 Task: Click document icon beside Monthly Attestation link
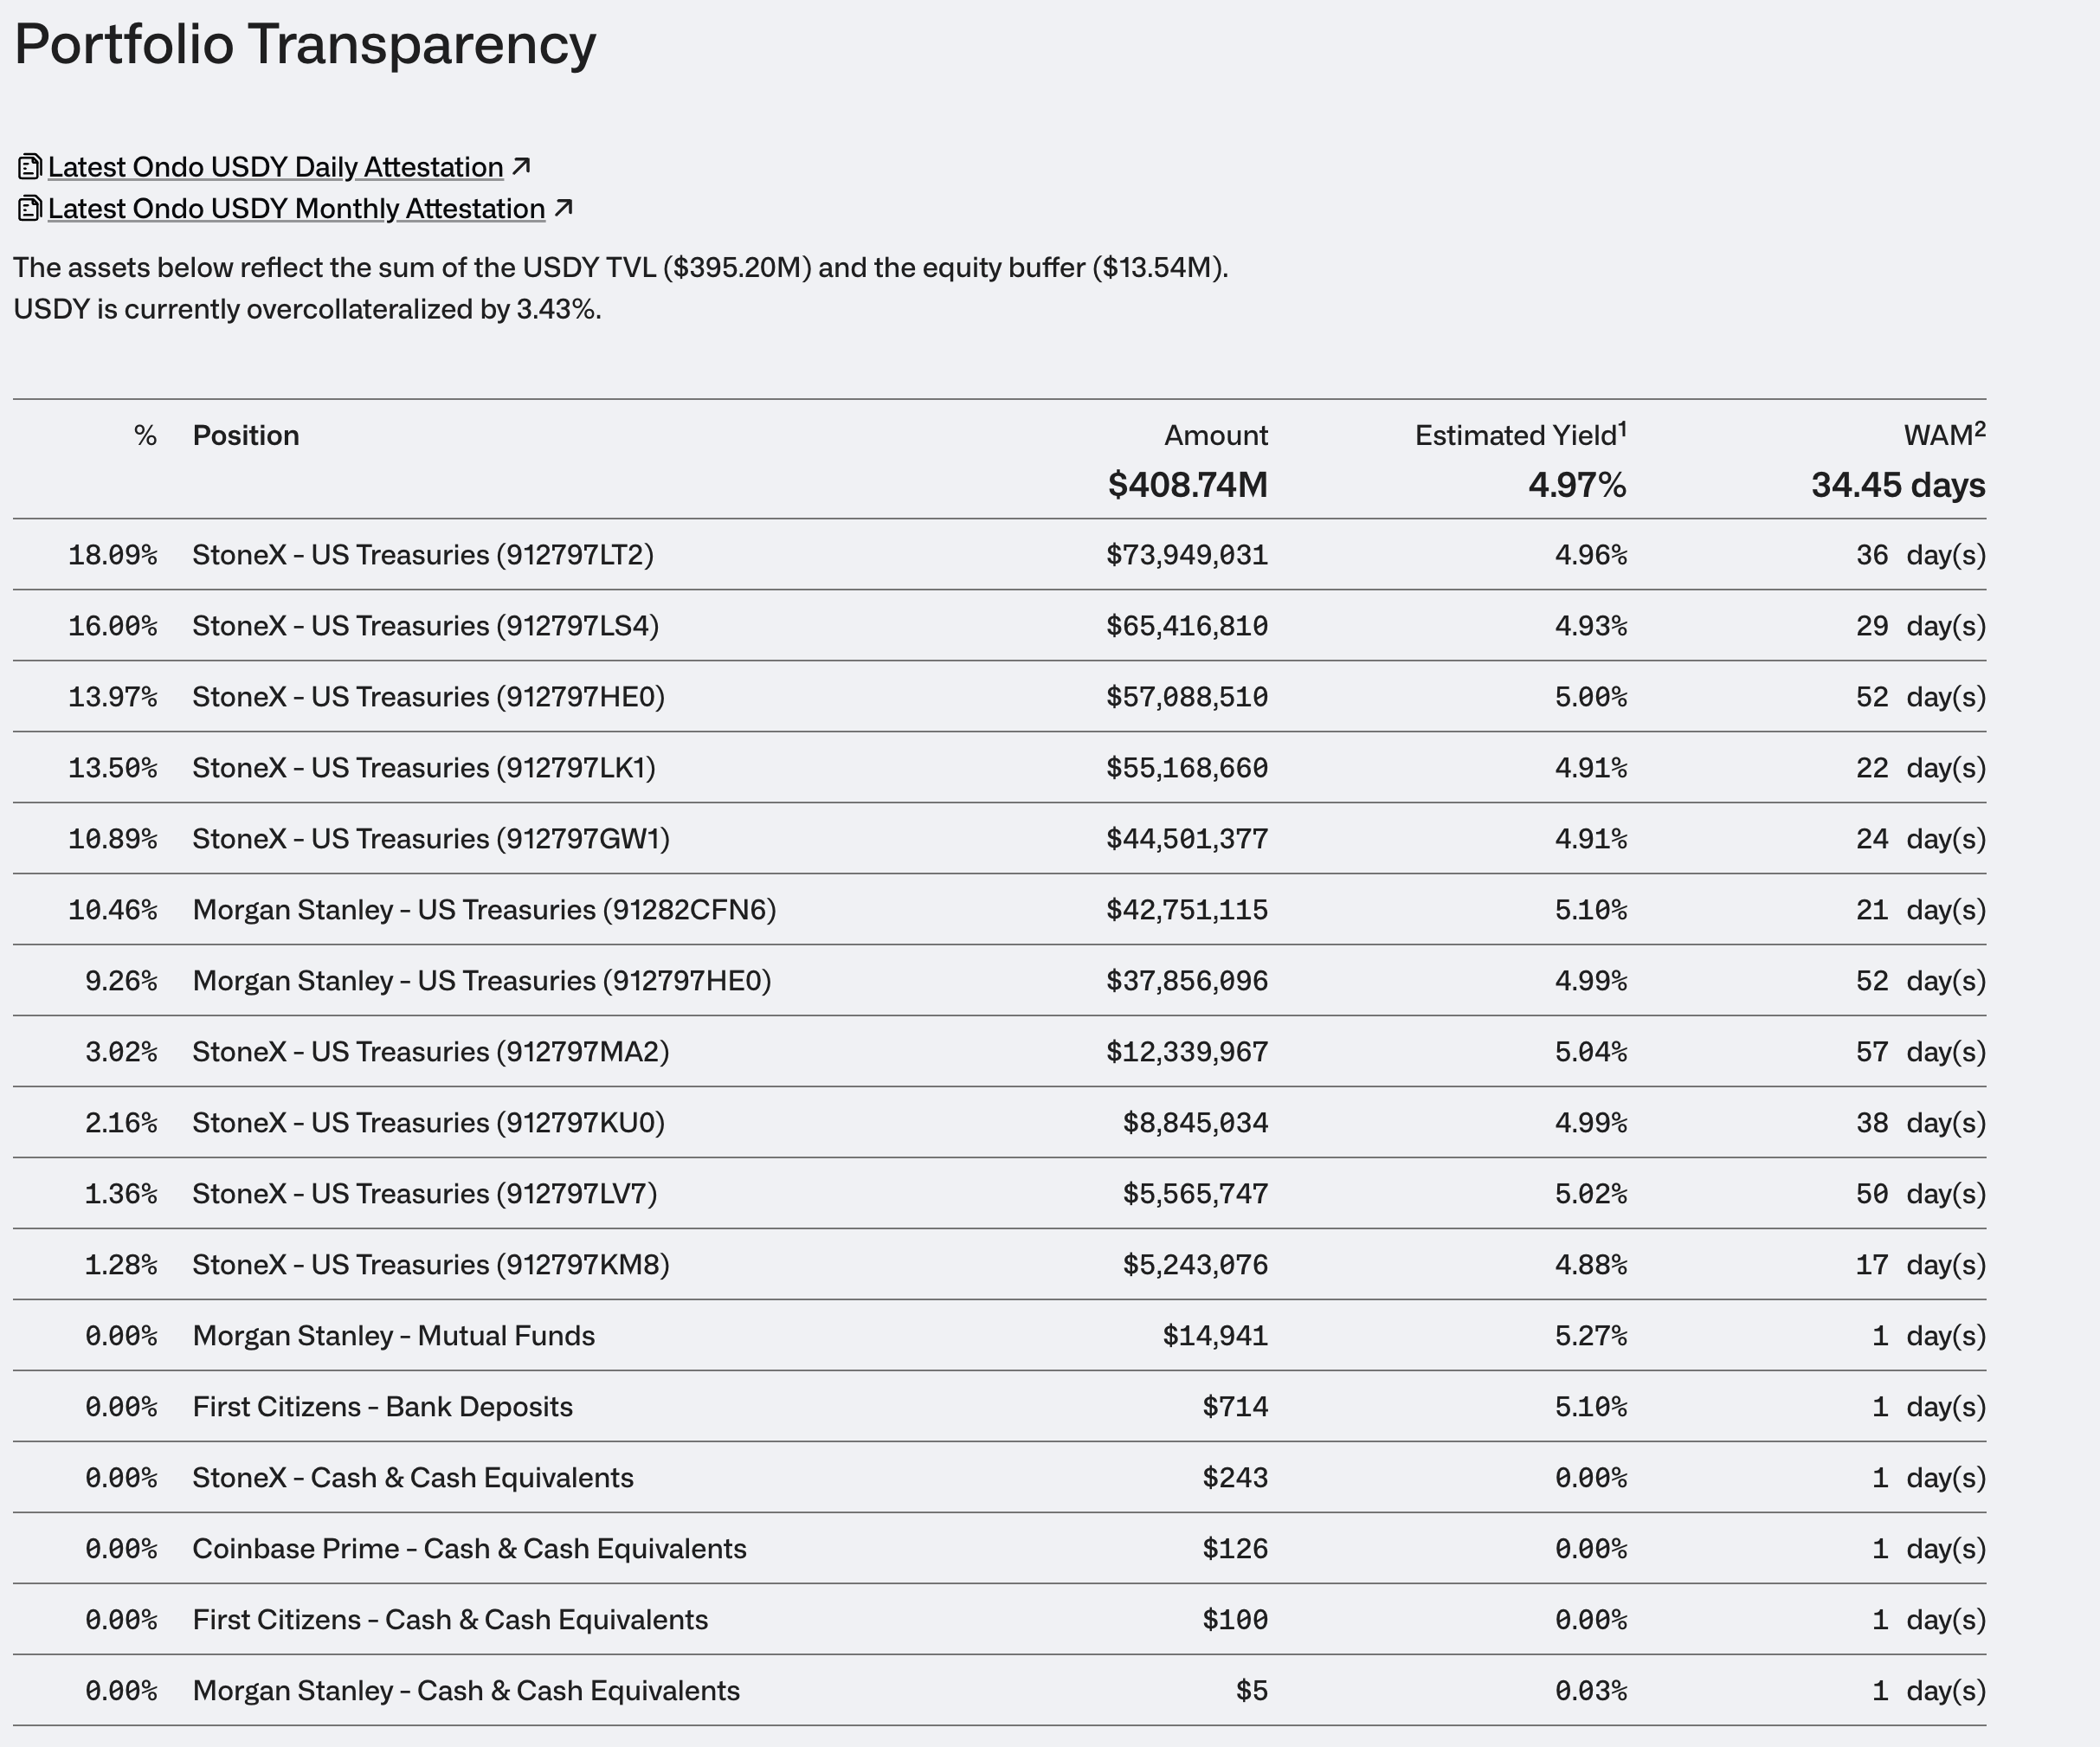tap(29, 209)
